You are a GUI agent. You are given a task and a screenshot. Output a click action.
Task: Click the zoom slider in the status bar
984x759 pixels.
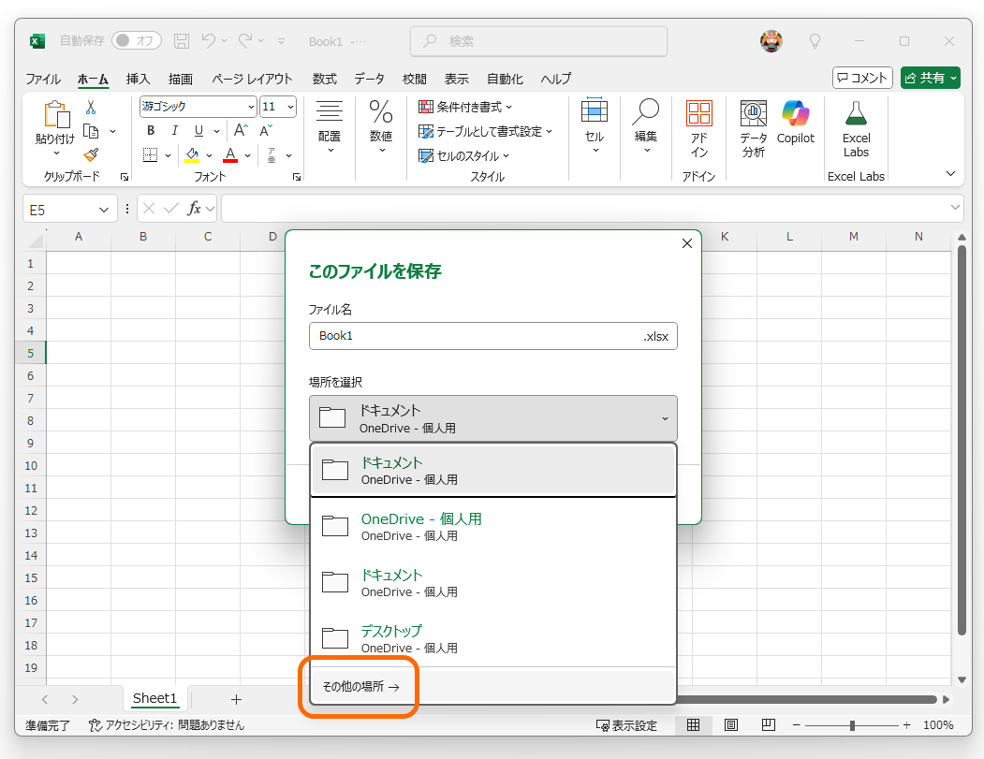point(854,724)
